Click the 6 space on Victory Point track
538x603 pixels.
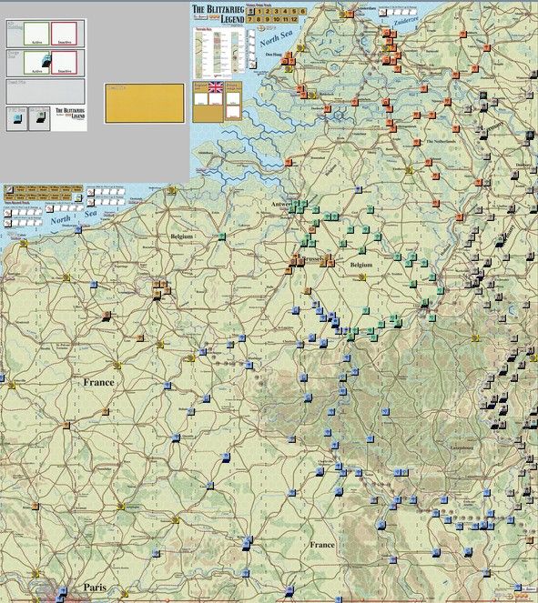(x=302, y=12)
